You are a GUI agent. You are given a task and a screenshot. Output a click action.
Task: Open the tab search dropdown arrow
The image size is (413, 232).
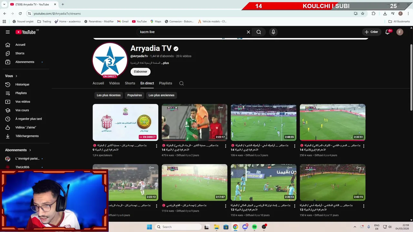pyautogui.click(x=4, y=5)
